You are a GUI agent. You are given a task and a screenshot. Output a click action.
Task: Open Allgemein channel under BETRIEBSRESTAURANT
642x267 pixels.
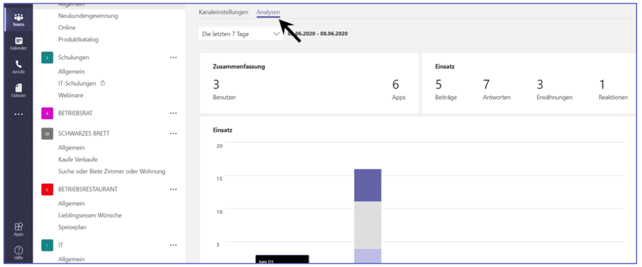click(x=71, y=203)
